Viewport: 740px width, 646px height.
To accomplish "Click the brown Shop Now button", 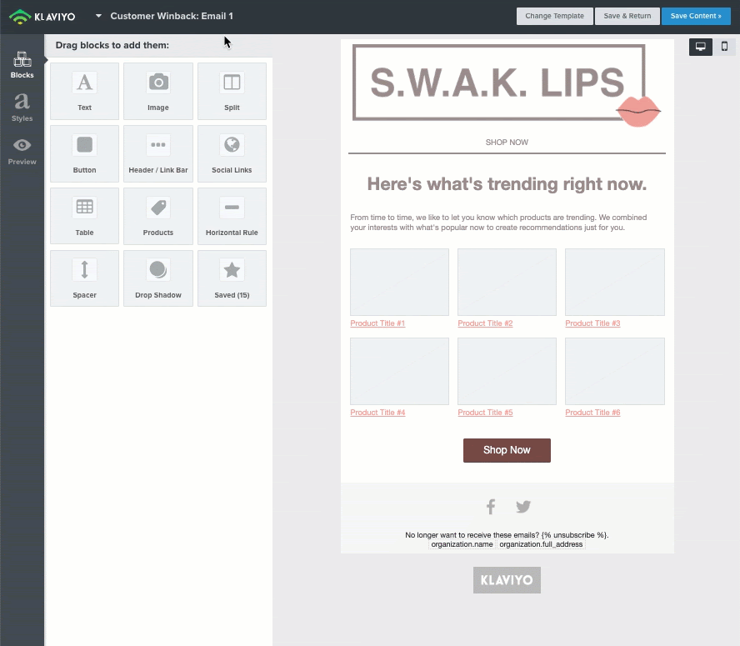I will (507, 450).
